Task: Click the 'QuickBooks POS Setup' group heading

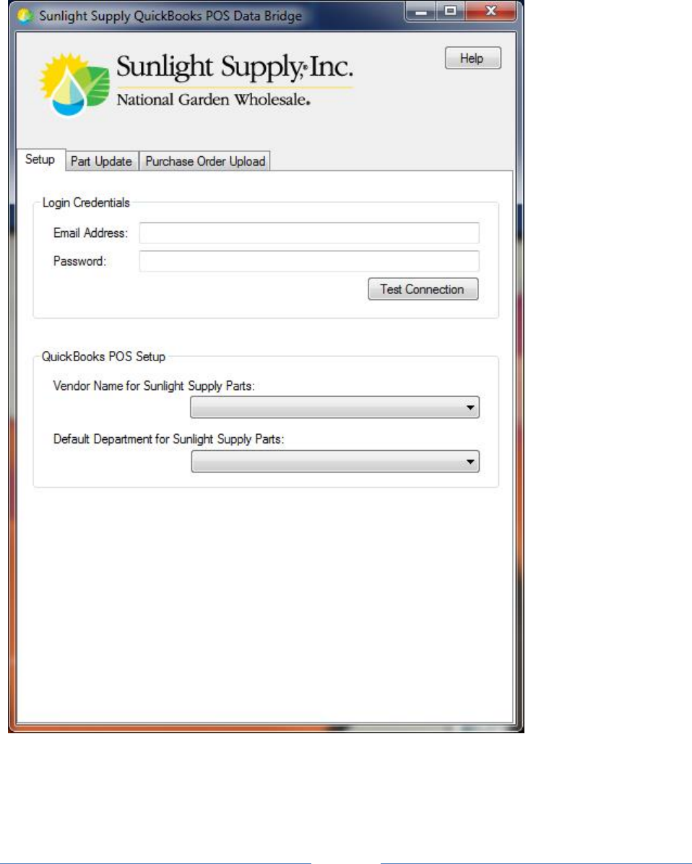Action: [x=103, y=357]
